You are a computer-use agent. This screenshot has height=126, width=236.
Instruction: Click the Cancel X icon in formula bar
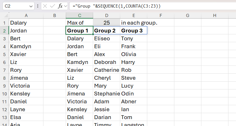45,6
